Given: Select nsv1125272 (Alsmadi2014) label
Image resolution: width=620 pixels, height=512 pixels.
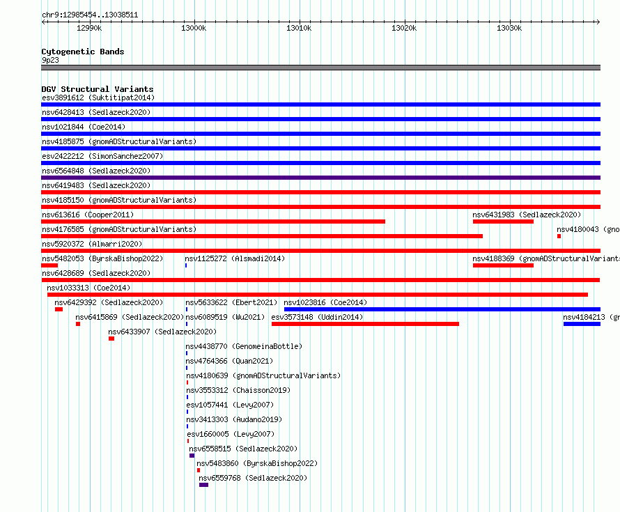Looking at the screenshot, I should click(x=235, y=258).
